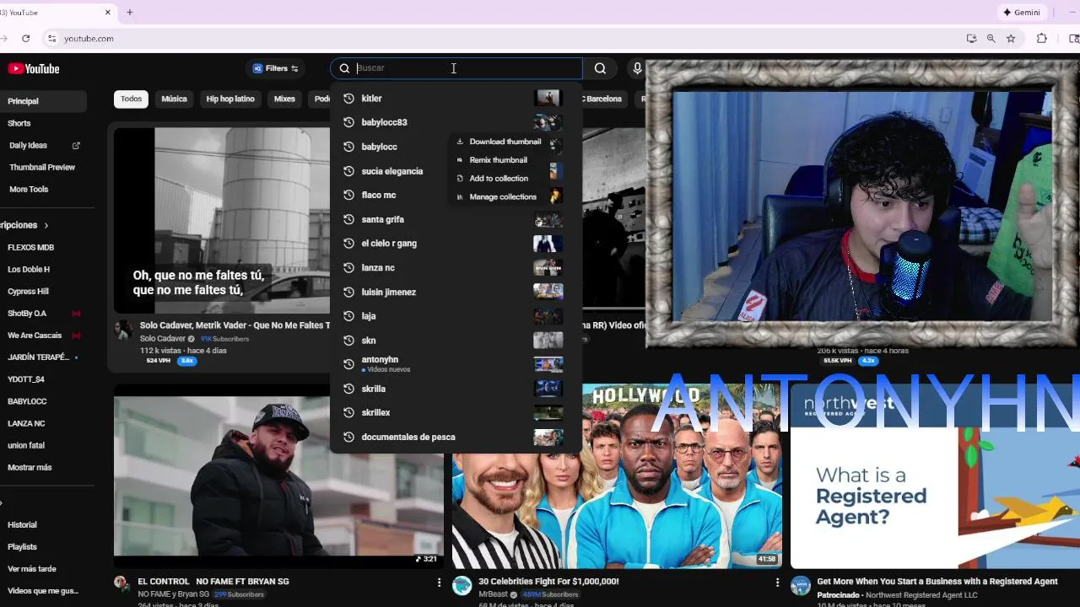The height and width of the screenshot is (607, 1080).
Task: Click the YouTube logo
Action: [x=34, y=68]
